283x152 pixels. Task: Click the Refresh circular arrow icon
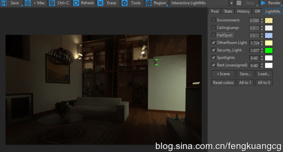76,3
